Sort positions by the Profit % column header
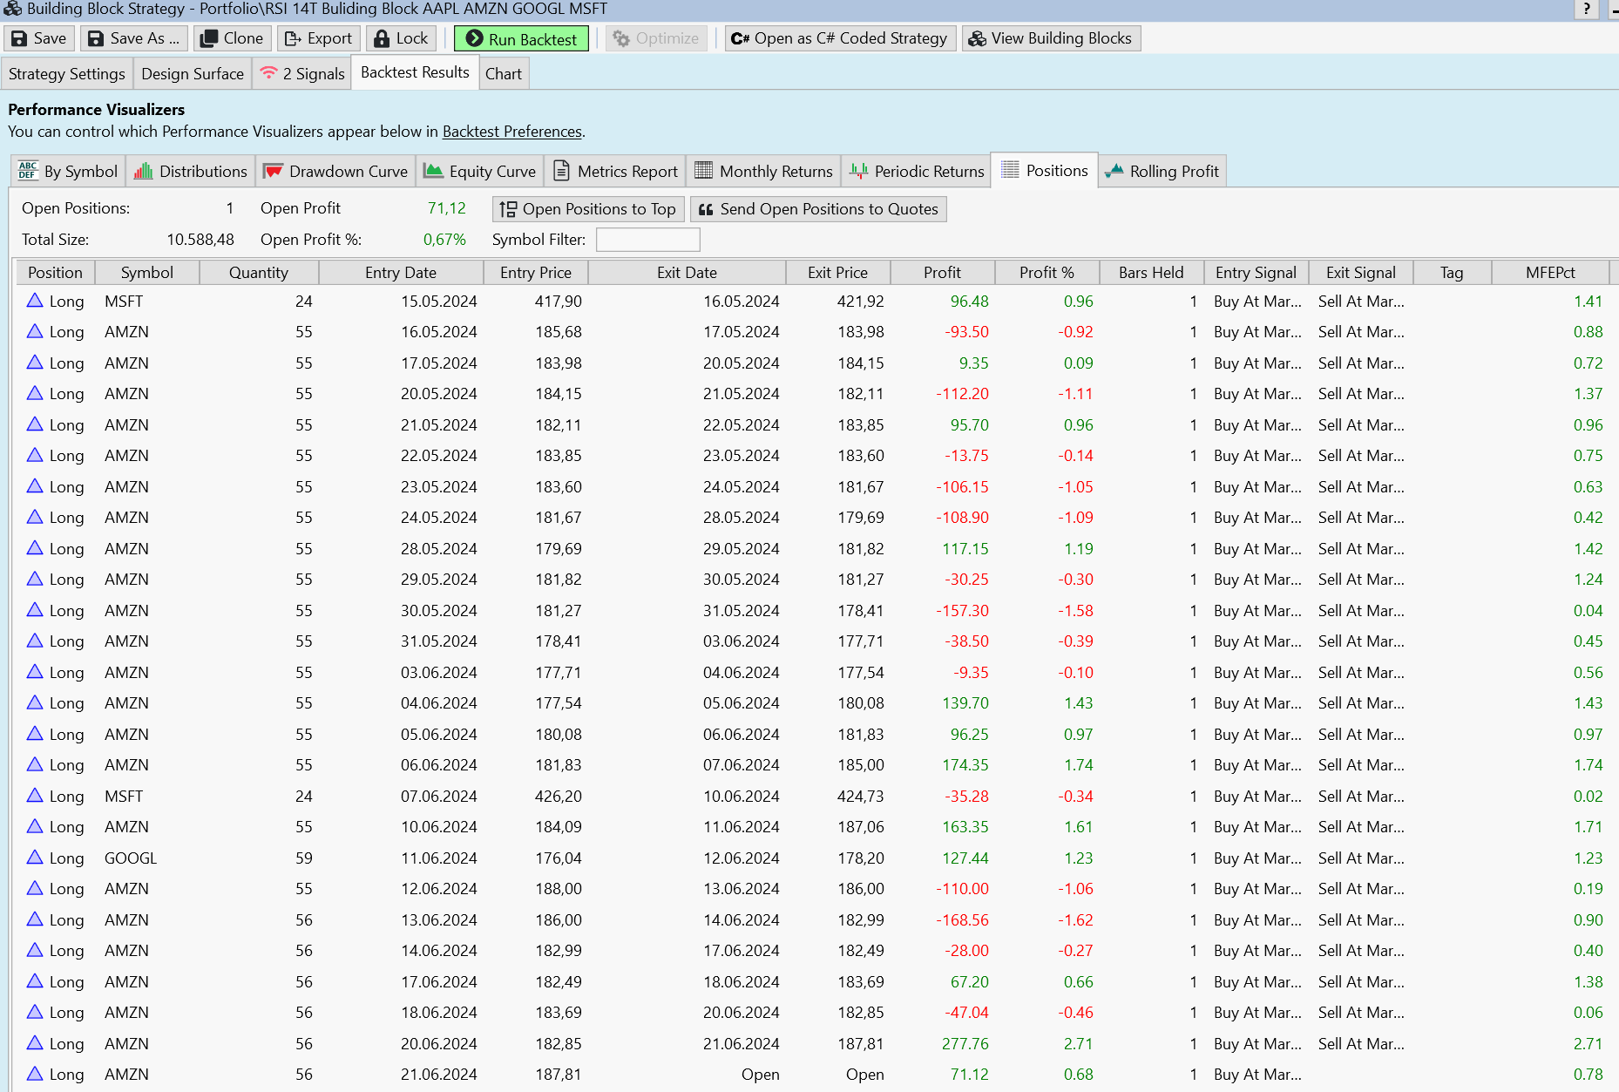 pos(1047,273)
